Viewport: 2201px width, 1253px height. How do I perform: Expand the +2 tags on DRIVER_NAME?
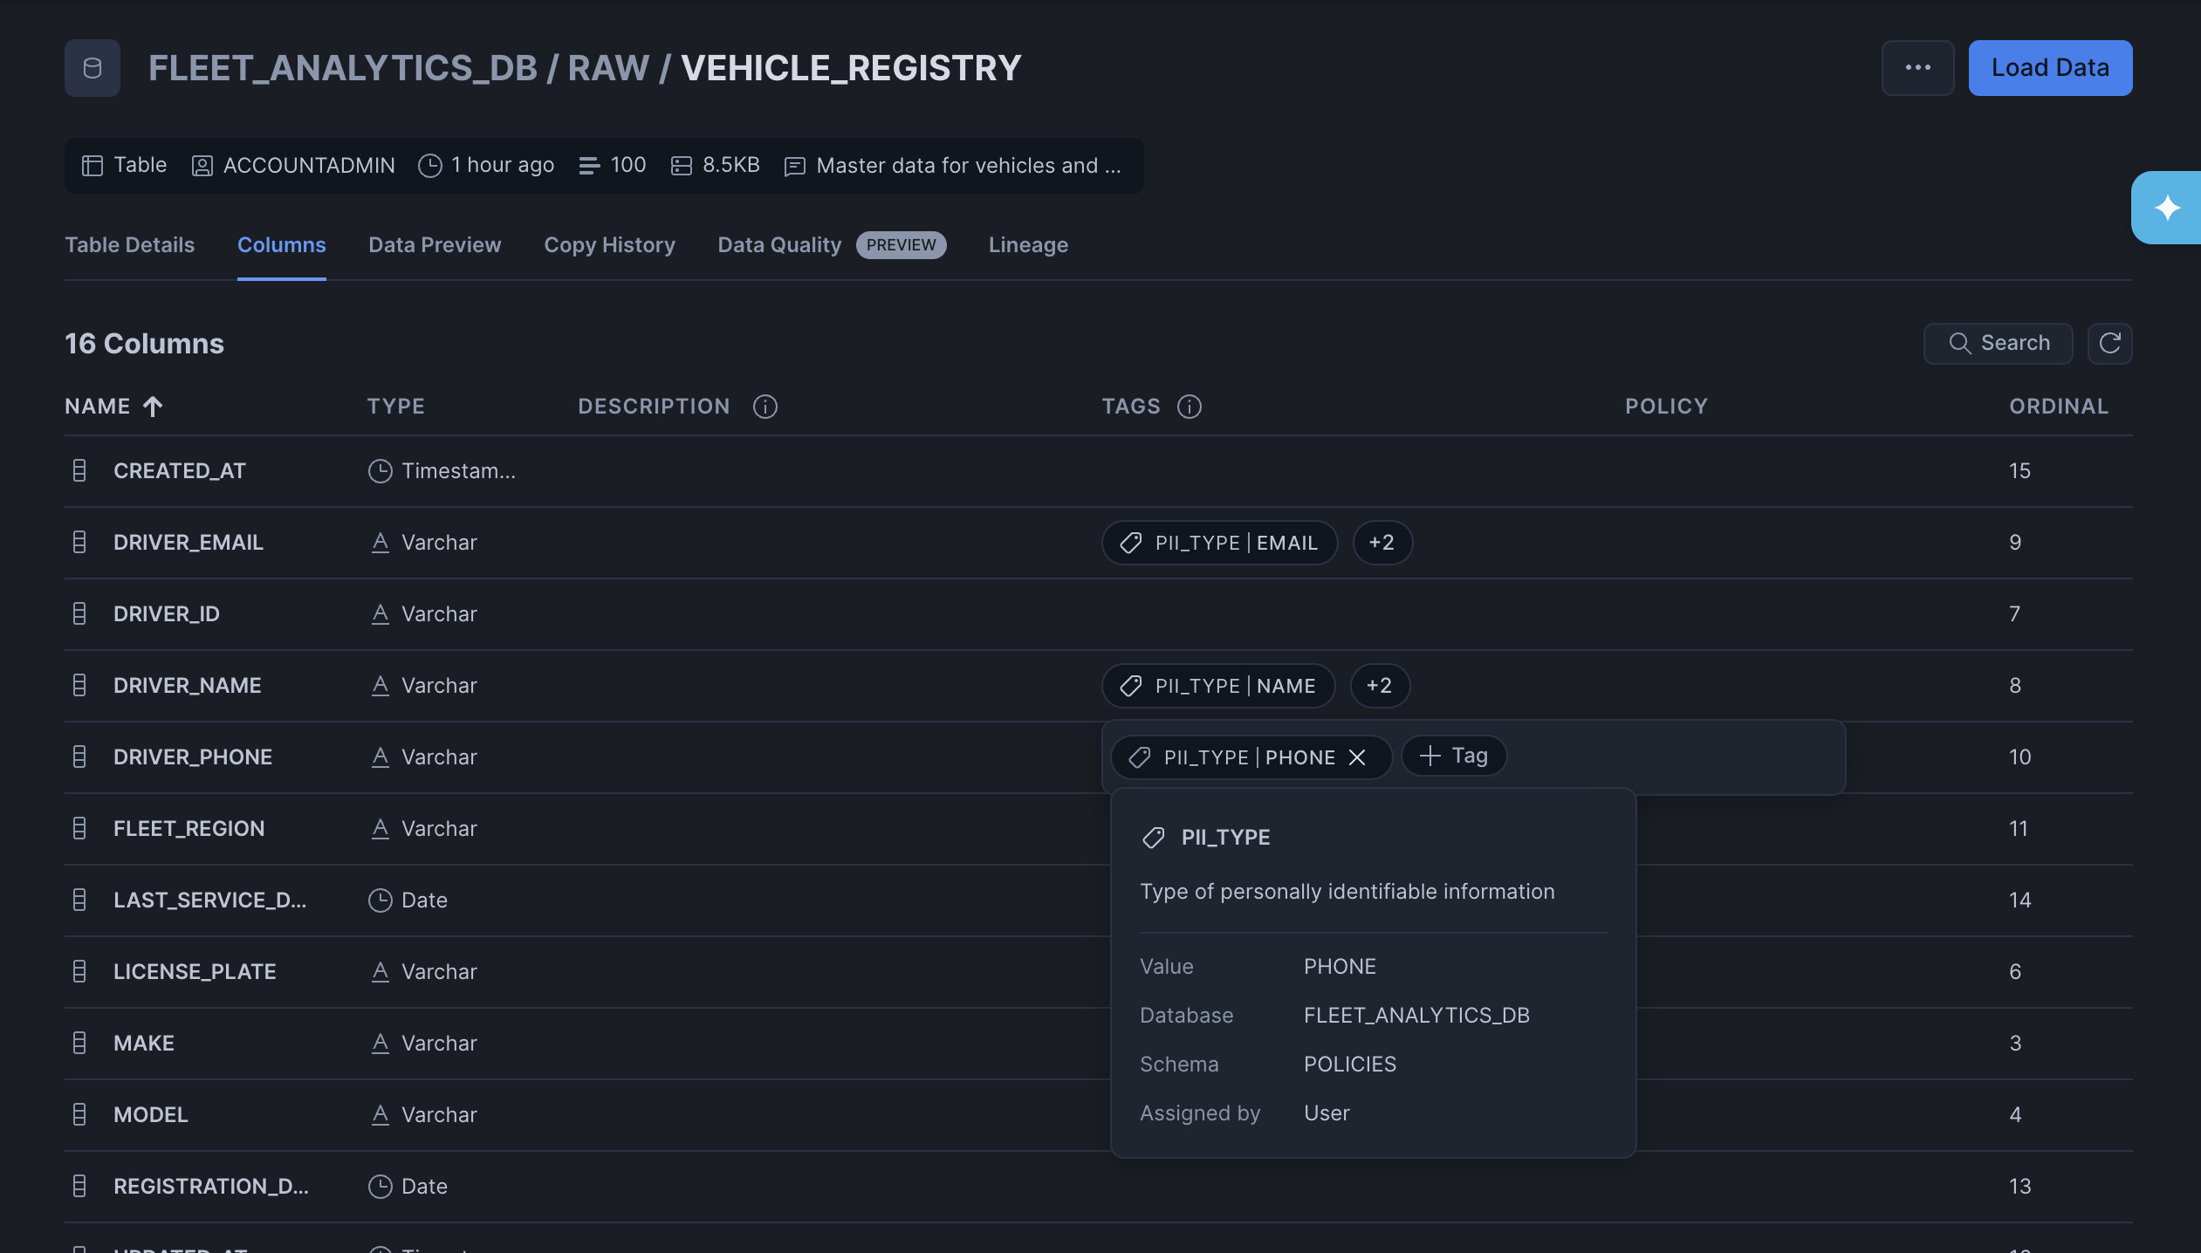(1379, 686)
